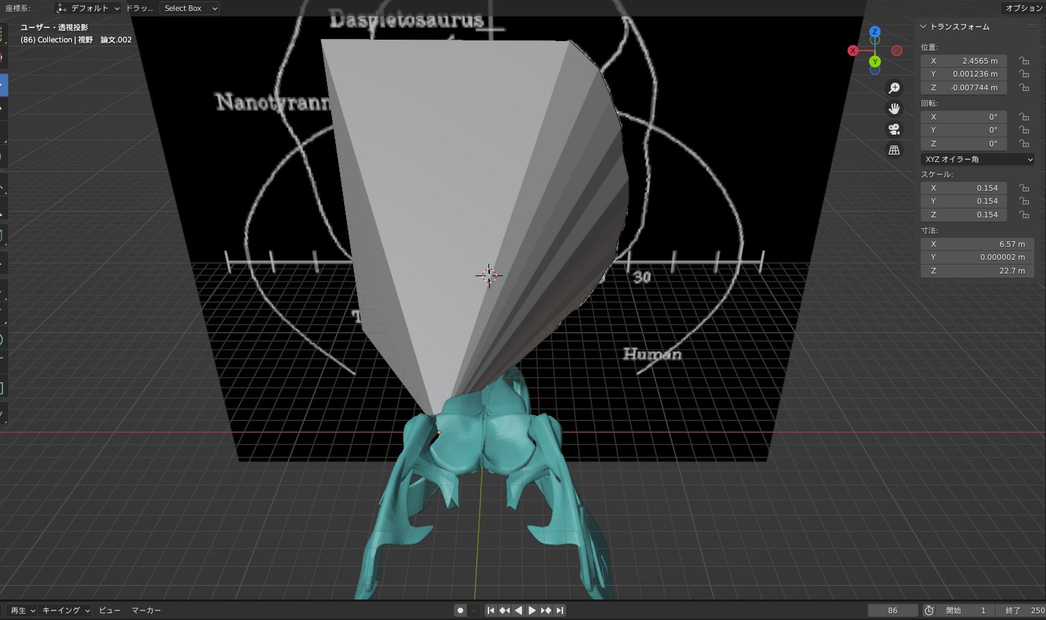The height and width of the screenshot is (620, 1046).
Task: Toggle lock for scale Z
Action: 1024,215
